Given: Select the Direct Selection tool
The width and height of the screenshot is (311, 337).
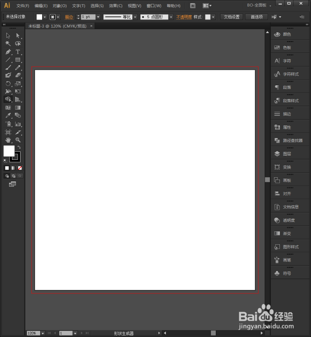Looking at the screenshot, I should (x=18, y=35).
